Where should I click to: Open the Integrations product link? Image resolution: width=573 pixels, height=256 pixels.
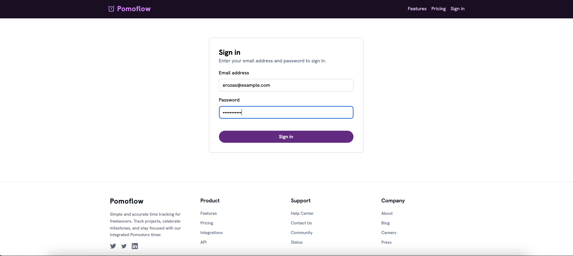(x=211, y=233)
